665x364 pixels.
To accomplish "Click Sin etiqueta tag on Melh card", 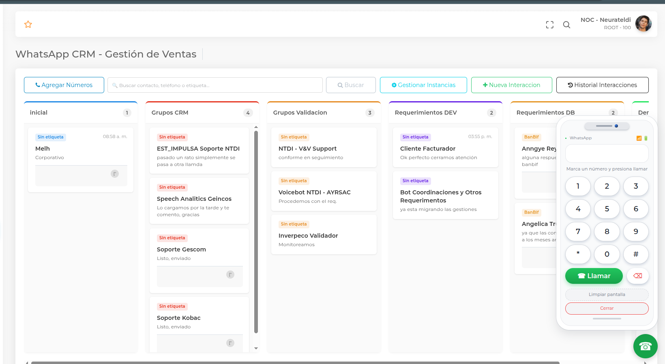I will [x=51, y=137].
